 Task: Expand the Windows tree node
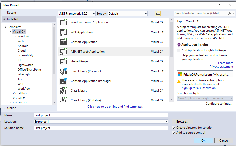pyautogui.click(x=15, y=36)
